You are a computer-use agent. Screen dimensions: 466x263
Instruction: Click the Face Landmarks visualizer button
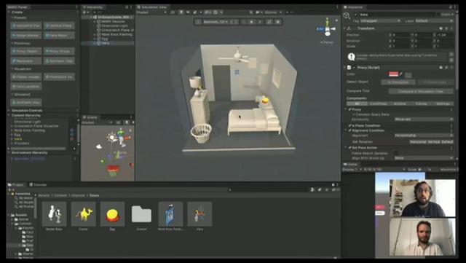(x=26, y=86)
